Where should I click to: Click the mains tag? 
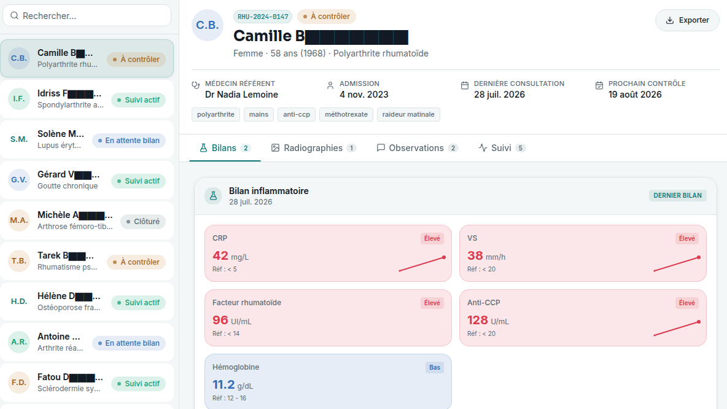pos(259,115)
